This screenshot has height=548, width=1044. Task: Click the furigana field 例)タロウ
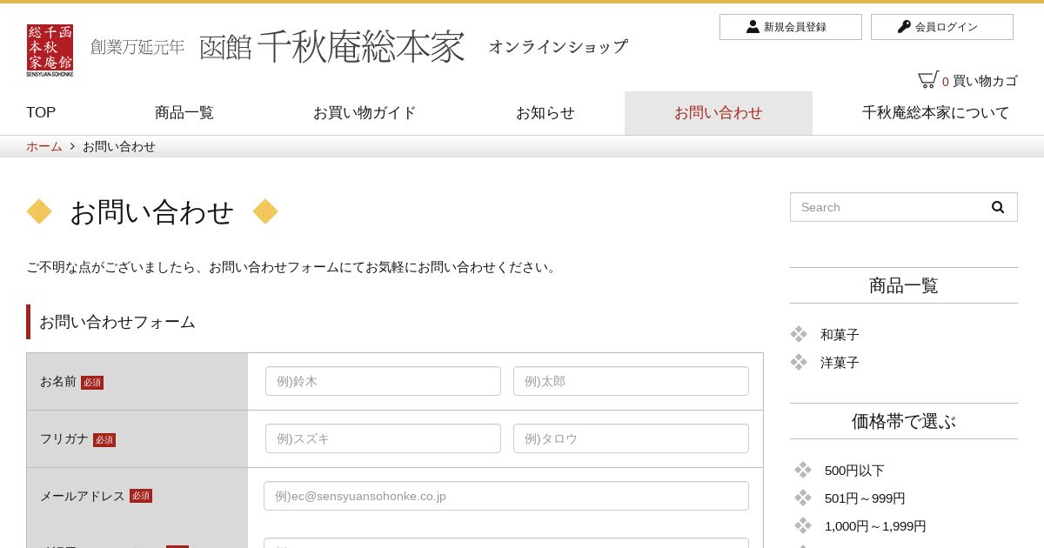pyautogui.click(x=631, y=438)
